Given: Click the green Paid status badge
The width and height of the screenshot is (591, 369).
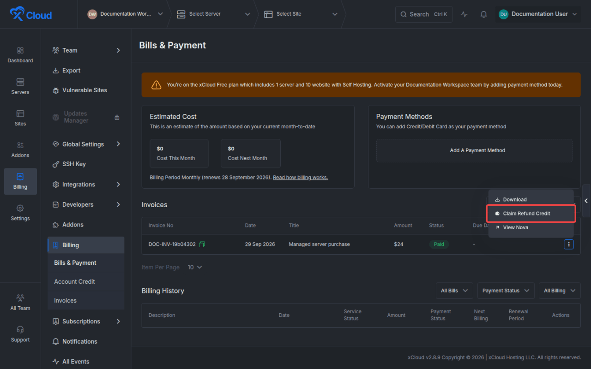Looking at the screenshot, I should [x=439, y=244].
